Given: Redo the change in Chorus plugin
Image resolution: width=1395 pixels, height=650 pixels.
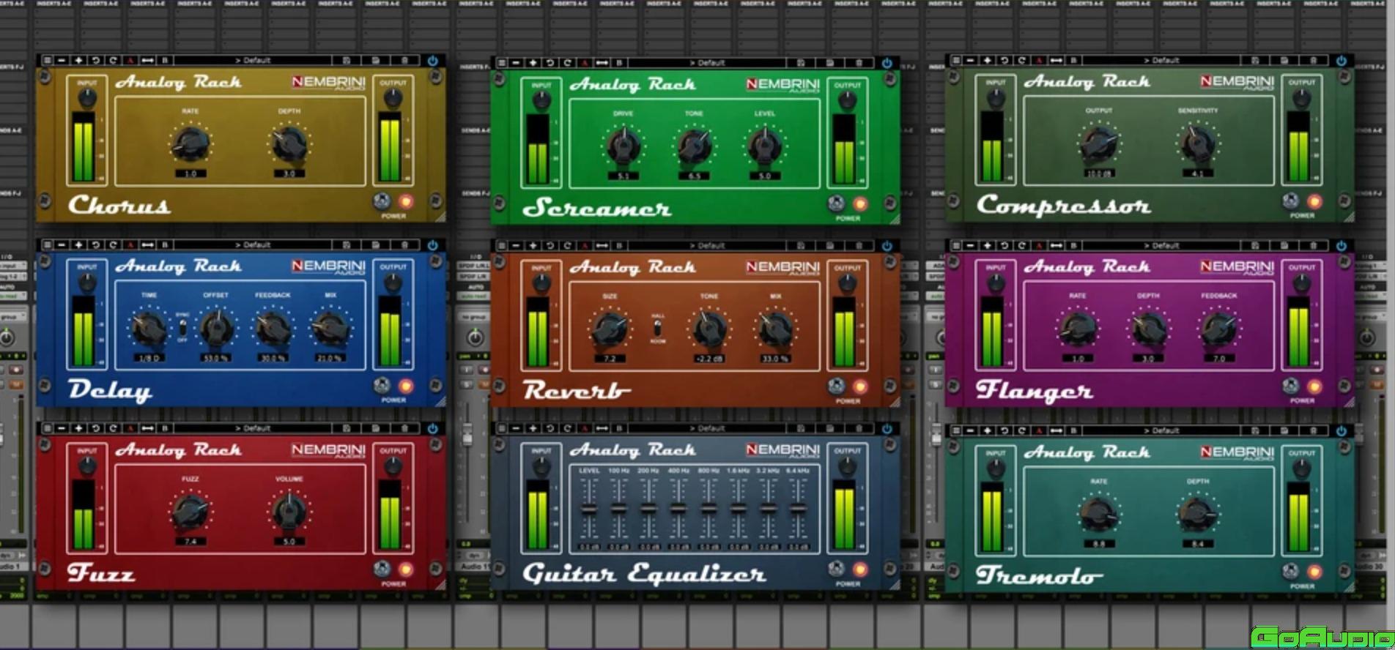Looking at the screenshot, I should 113,60.
